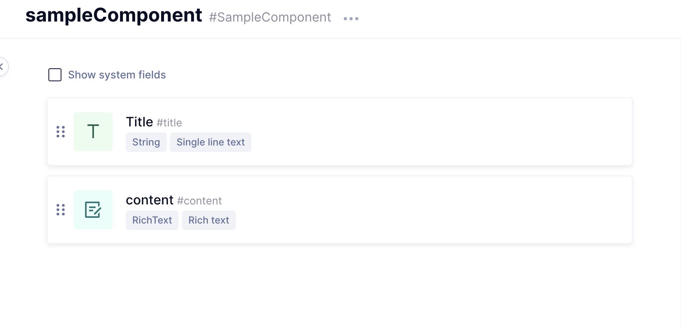The height and width of the screenshot is (330, 681).
Task: Click the Rich text label
Action: pyautogui.click(x=209, y=220)
